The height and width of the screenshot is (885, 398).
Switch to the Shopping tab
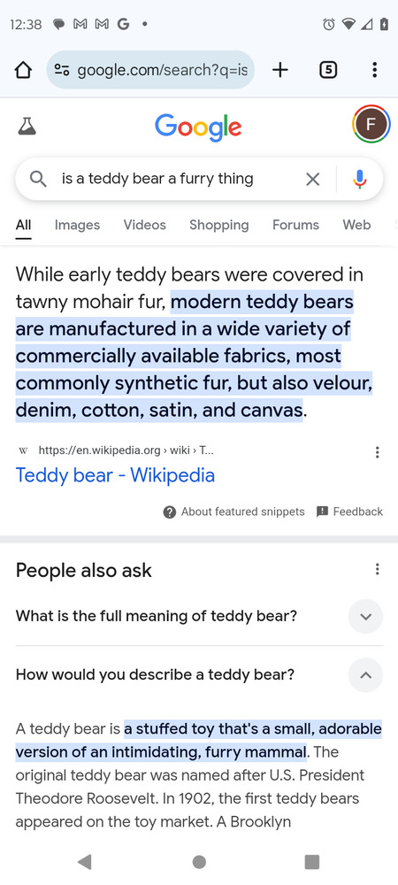tap(218, 225)
